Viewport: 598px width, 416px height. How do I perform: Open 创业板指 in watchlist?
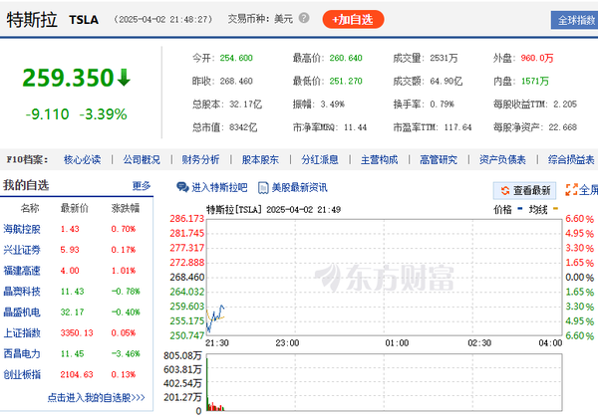22,374
